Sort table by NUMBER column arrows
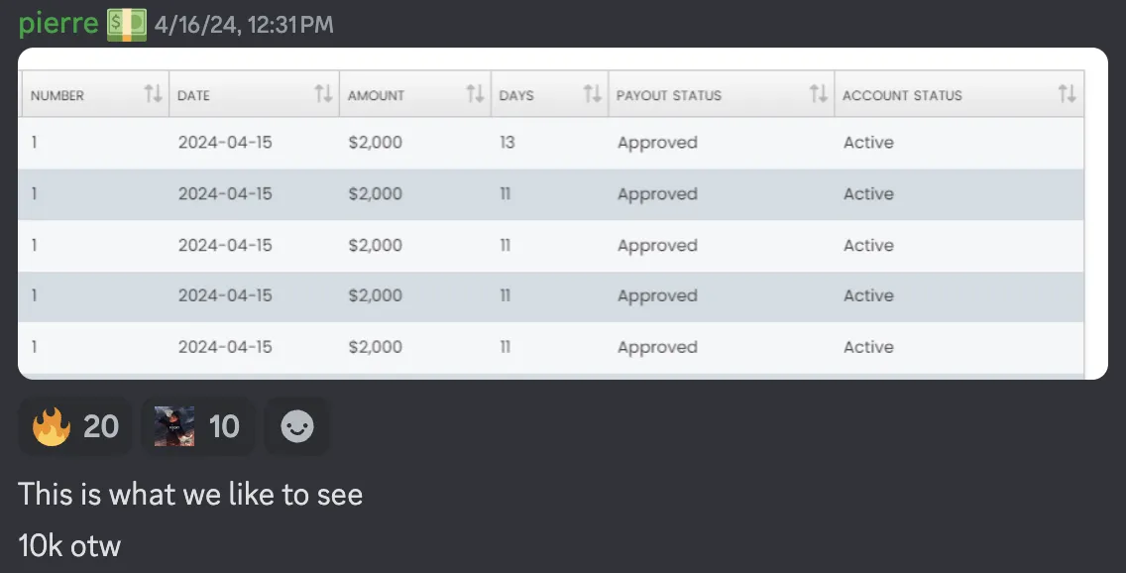Image resolution: width=1126 pixels, height=573 pixels. click(x=153, y=93)
